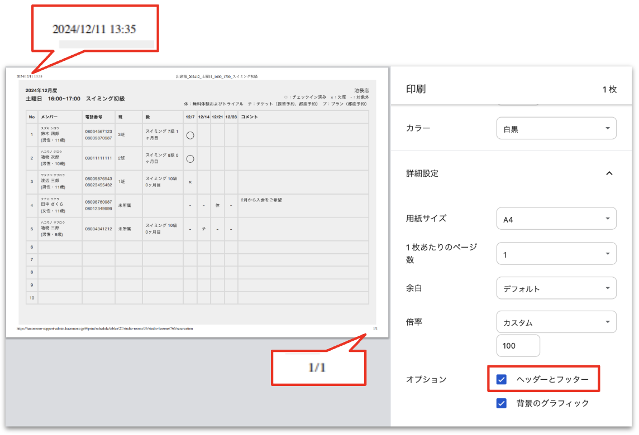Click the チ mark in row 5
The image size is (639, 435).
click(204, 229)
